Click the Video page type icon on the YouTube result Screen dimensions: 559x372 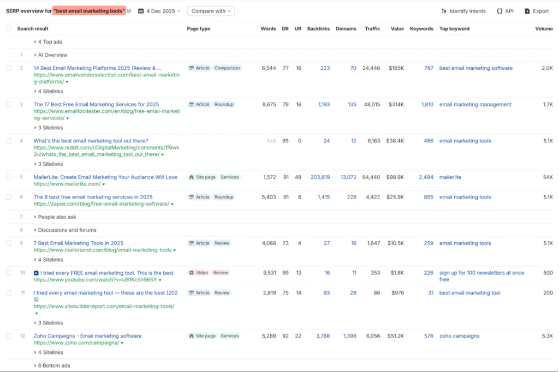tap(192, 273)
